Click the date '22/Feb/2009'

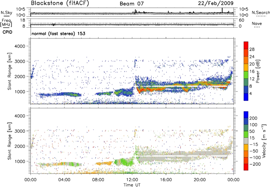click(x=216, y=3)
